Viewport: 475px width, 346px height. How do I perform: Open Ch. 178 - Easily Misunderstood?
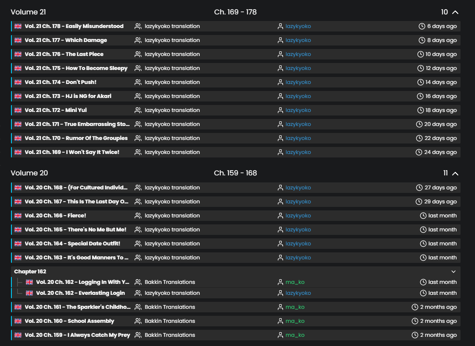(74, 26)
